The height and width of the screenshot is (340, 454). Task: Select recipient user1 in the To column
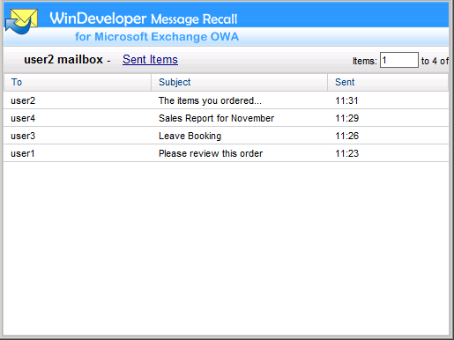23,153
